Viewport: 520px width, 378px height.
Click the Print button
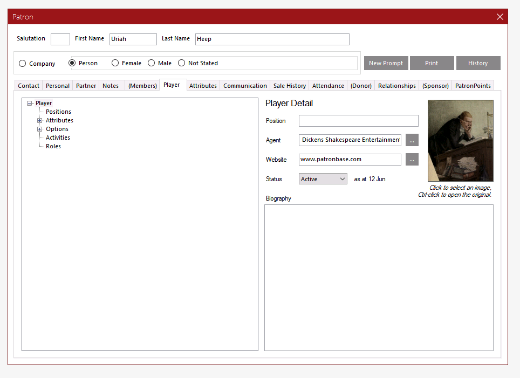point(432,63)
